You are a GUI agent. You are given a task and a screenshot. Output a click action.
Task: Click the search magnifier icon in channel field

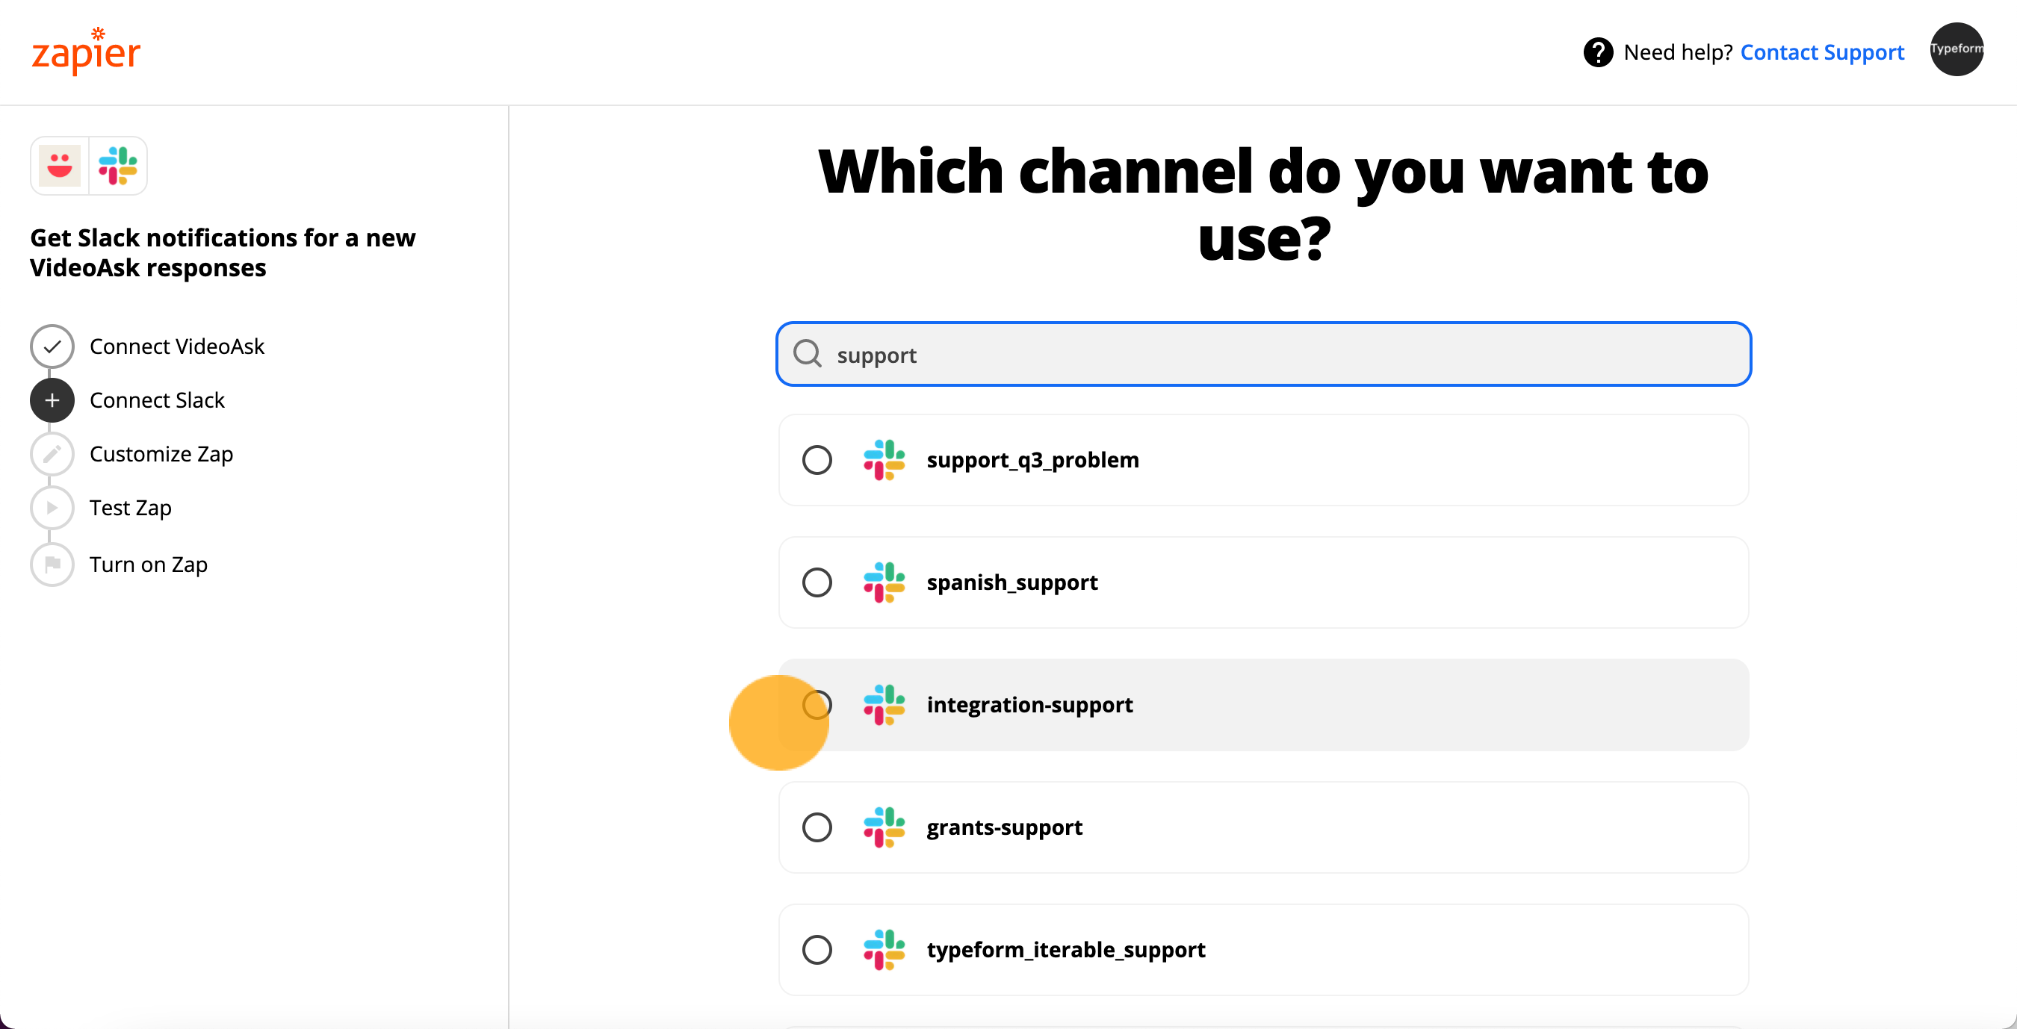pyautogui.click(x=808, y=354)
